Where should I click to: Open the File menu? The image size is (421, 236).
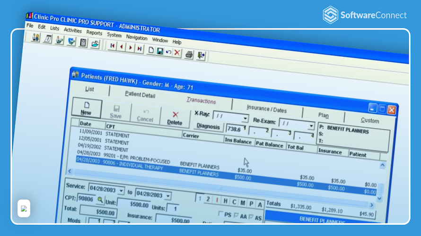point(30,25)
